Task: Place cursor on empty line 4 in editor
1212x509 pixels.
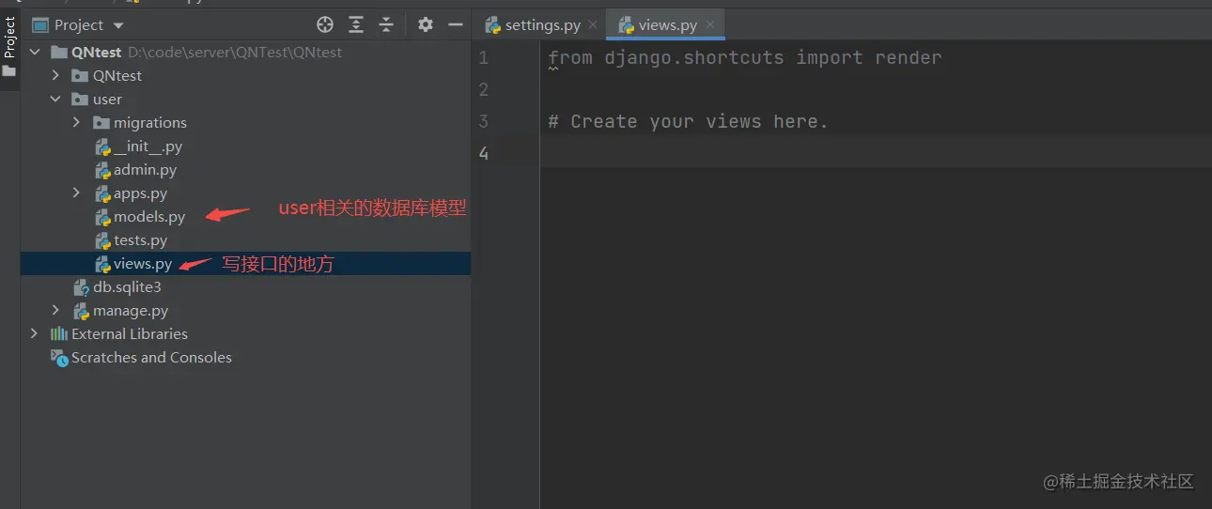Action: pos(874,152)
